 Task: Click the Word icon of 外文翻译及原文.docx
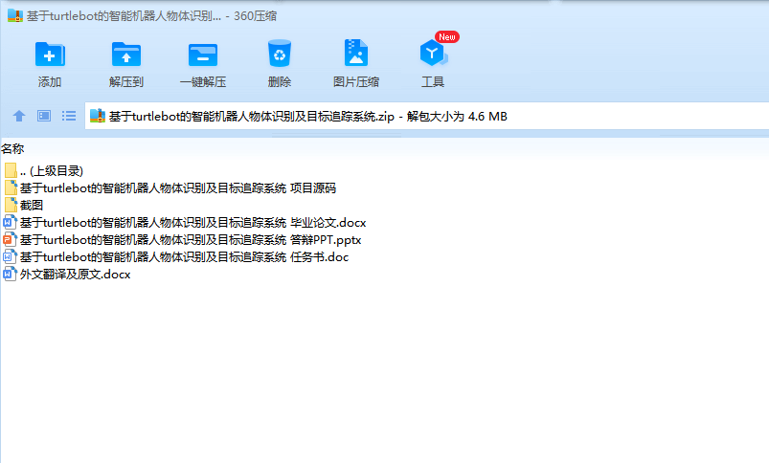(x=10, y=274)
